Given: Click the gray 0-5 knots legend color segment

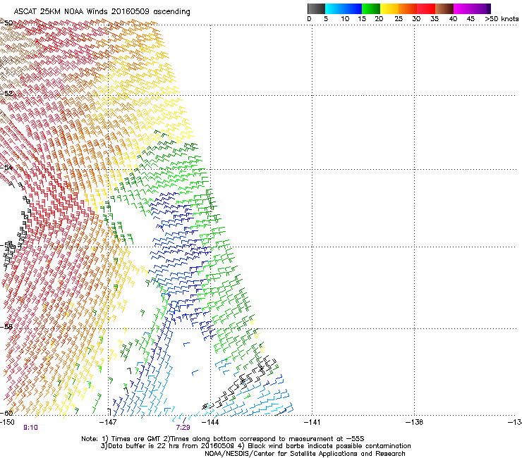Looking at the screenshot, I should 316,8.
